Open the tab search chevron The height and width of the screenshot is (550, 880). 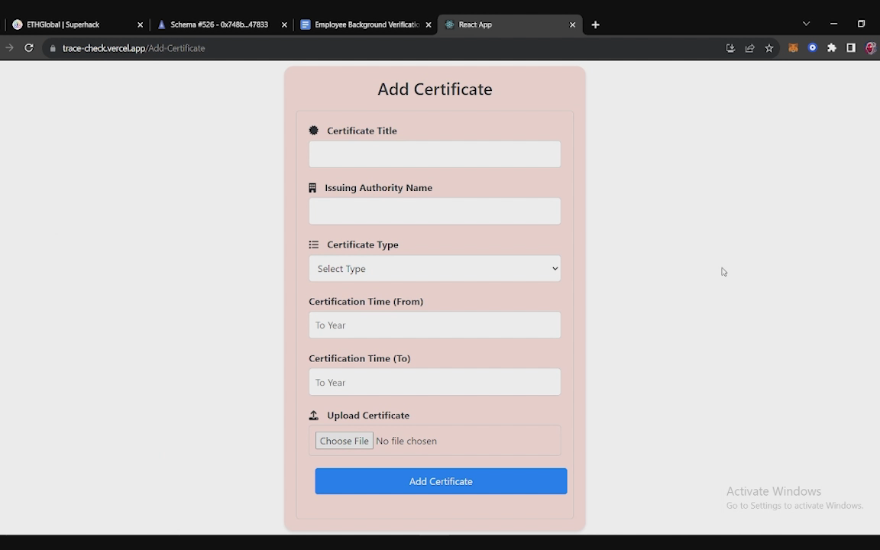(x=806, y=24)
